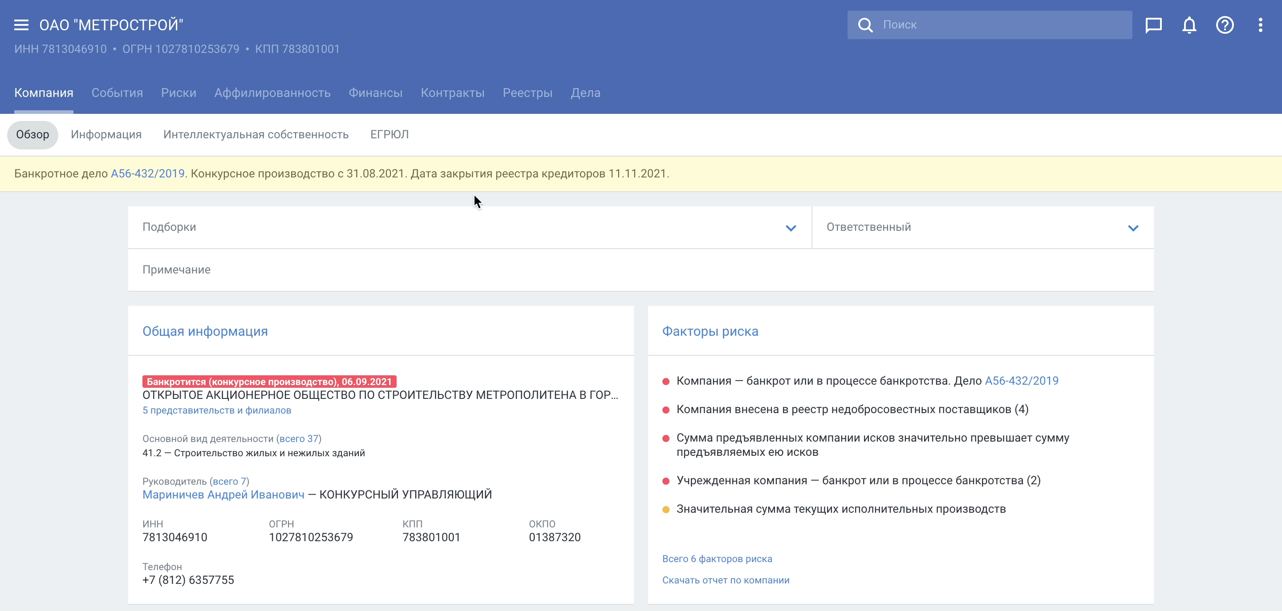Click into the Поиск search field
Viewport: 1282px width, 611px height.
[990, 25]
